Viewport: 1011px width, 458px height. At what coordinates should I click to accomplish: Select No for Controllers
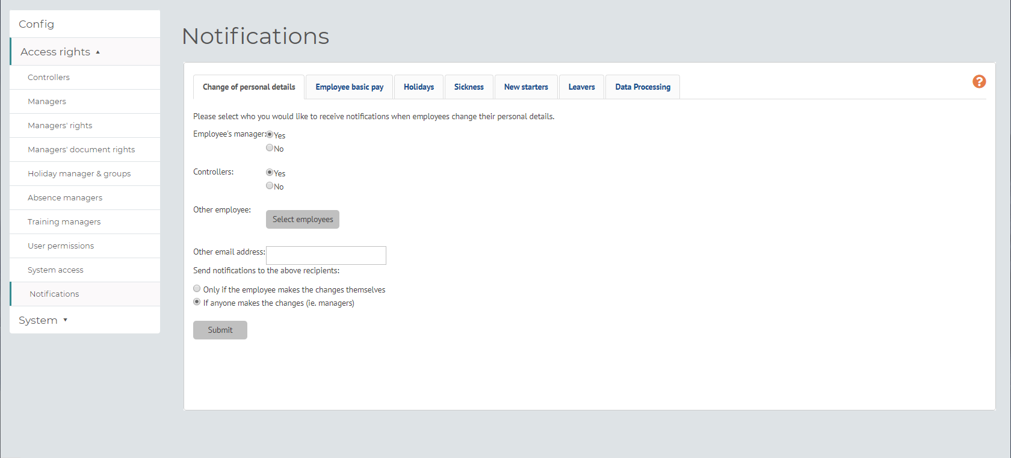pos(270,186)
